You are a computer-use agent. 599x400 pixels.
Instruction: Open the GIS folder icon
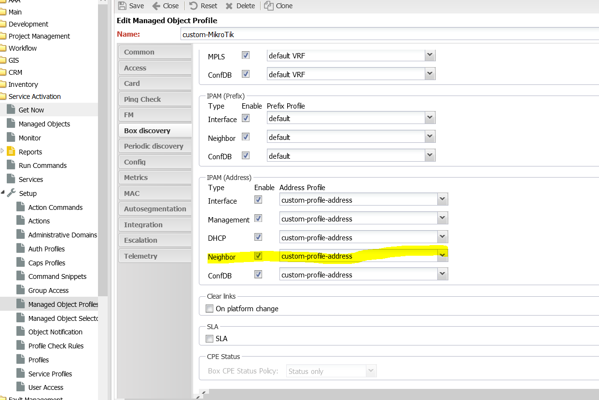[x=3, y=60]
